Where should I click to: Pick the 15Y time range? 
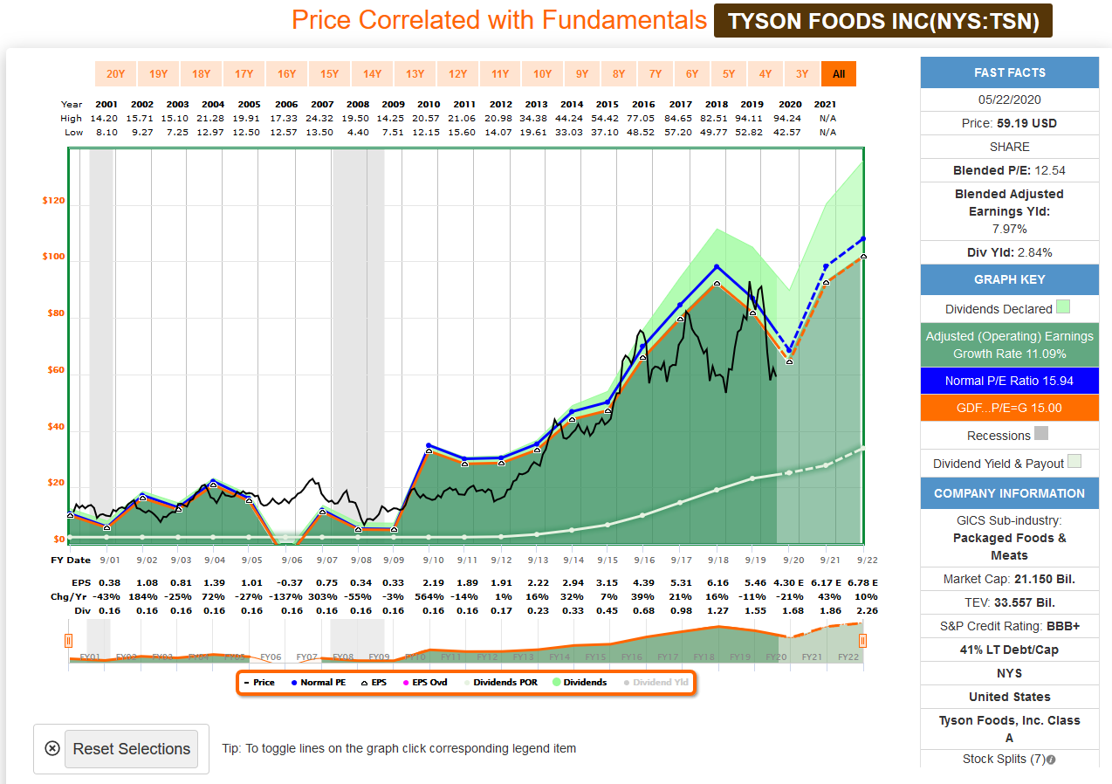(329, 74)
